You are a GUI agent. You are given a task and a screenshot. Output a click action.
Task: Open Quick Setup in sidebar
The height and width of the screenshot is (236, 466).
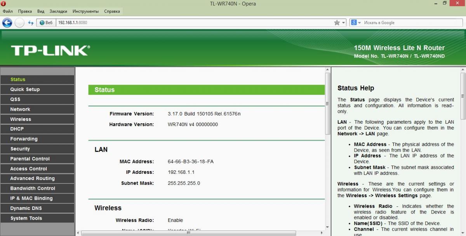coord(37,89)
